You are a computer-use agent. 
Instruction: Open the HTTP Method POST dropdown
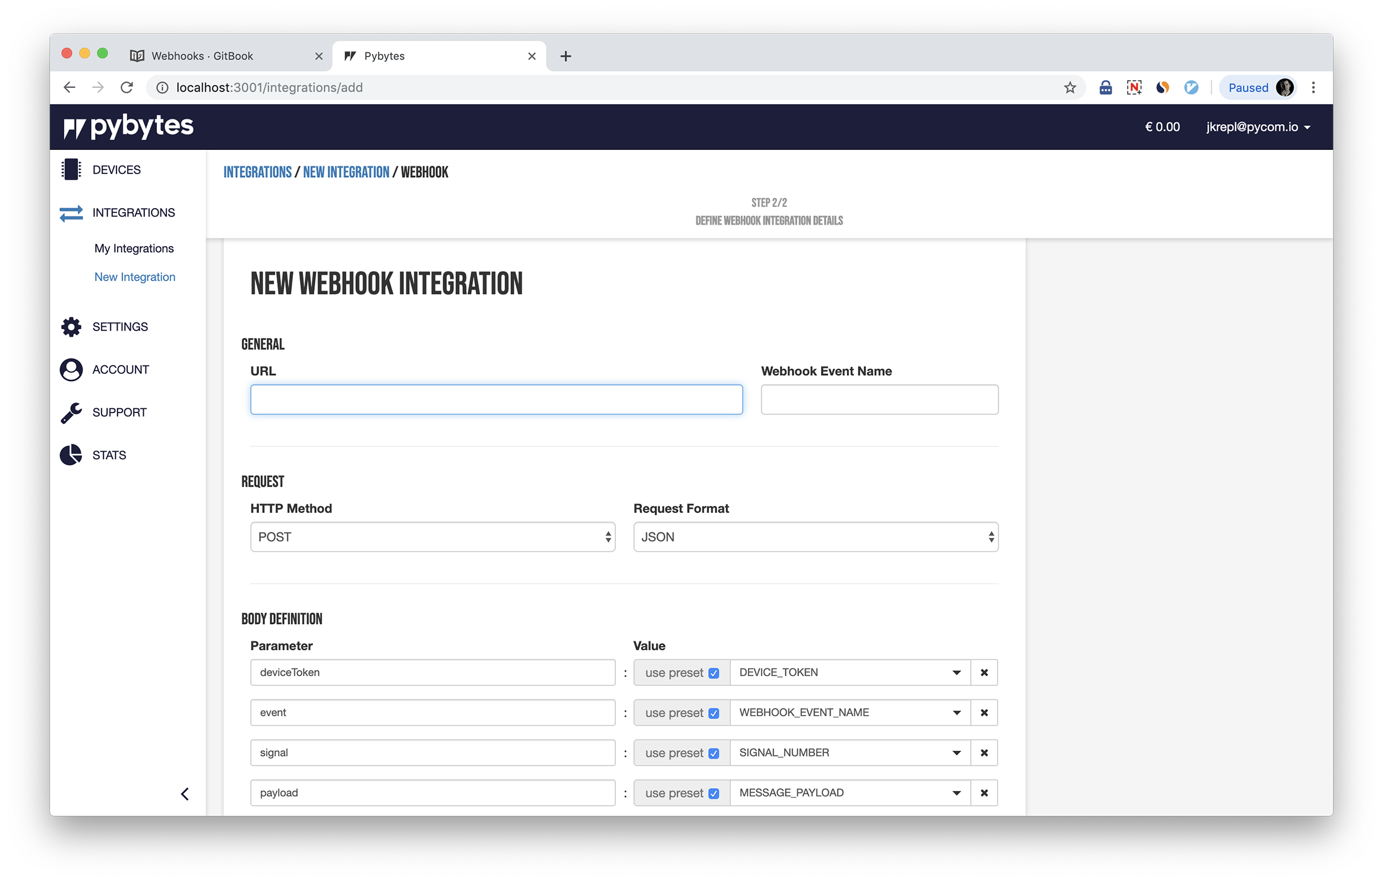[432, 537]
